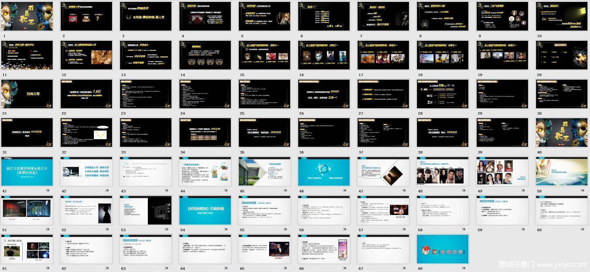Select slide 2 thumbnail
This screenshot has height=272, width=590.
tap(86, 16)
